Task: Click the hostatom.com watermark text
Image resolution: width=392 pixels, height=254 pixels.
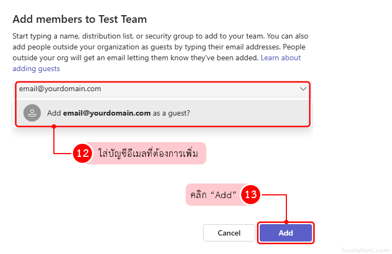Action: point(365,249)
